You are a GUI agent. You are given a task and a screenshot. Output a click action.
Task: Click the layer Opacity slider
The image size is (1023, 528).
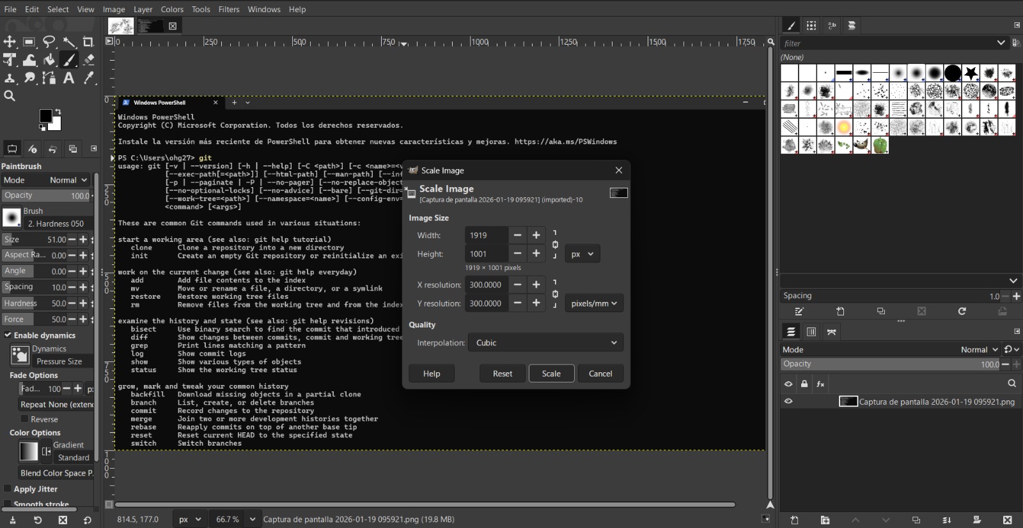pyautogui.click(x=889, y=364)
